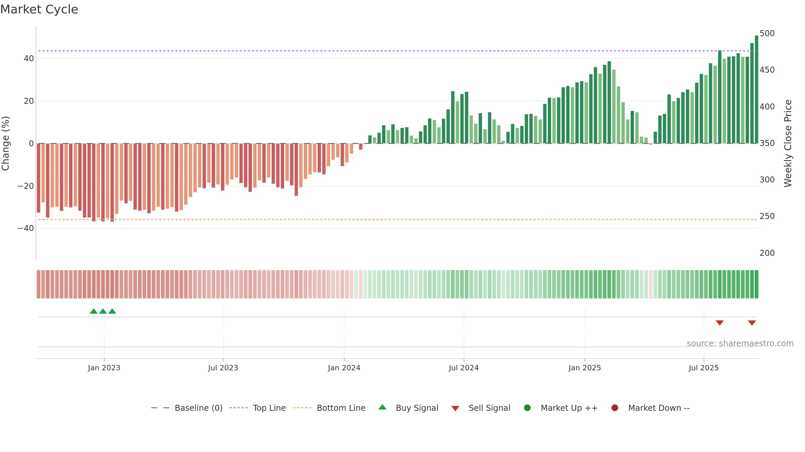This screenshot has height=452, width=805.
Task: Click the orange dotted Bottom Line sample in legend
Action: 302,408
